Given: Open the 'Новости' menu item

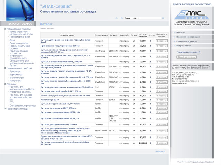Looking at the screenshot, I should point(181,33).
